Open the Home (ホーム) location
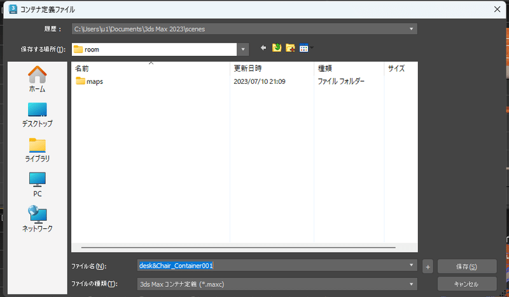Screen dimensions: 509x297 pos(38,79)
